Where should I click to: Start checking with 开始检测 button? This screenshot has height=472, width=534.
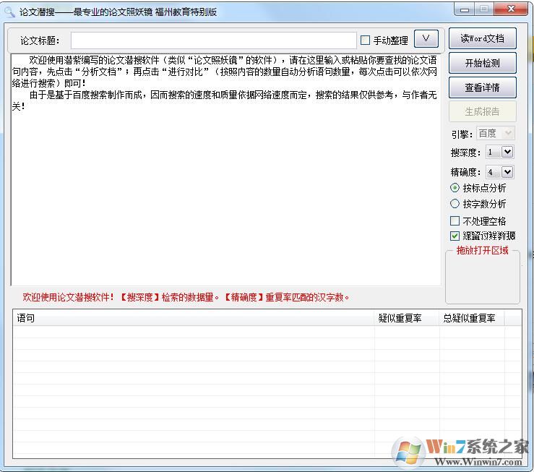(482, 63)
